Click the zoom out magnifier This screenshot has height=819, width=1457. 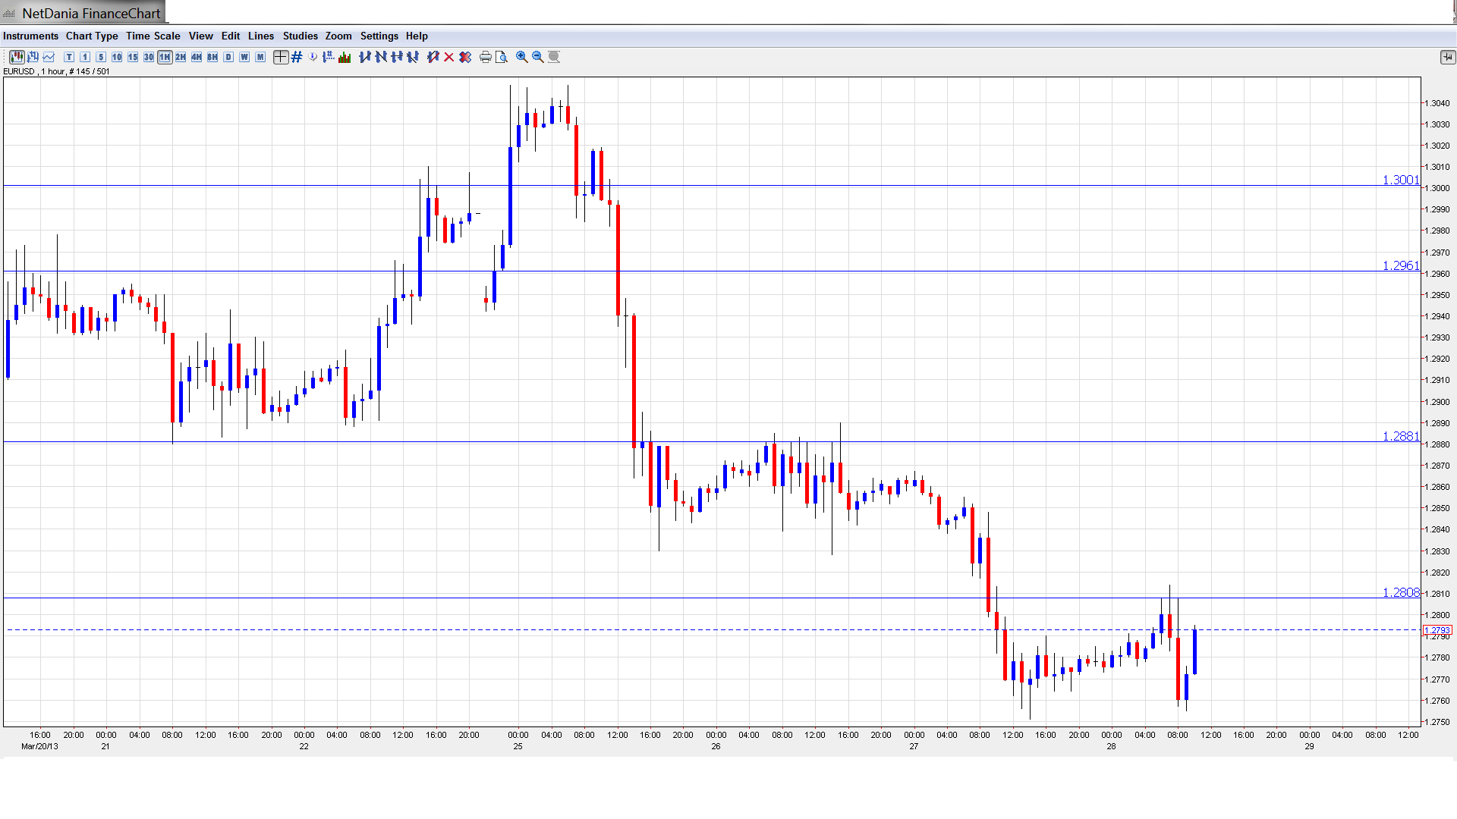pos(538,57)
